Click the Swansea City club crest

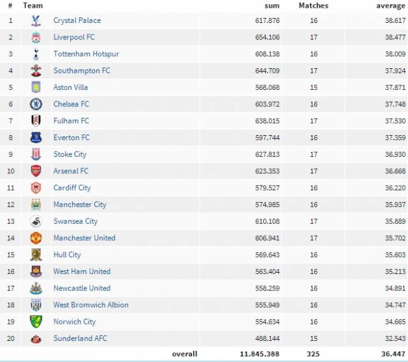pyautogui.click(x=36, y=221)
